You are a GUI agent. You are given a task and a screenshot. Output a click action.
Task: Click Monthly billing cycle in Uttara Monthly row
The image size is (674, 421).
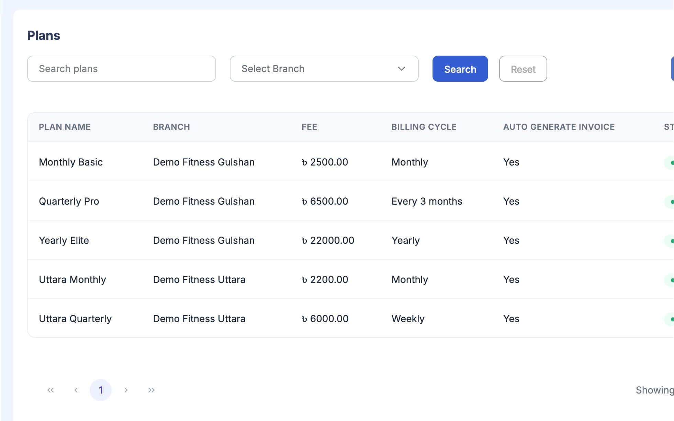[x=410, y=280]
